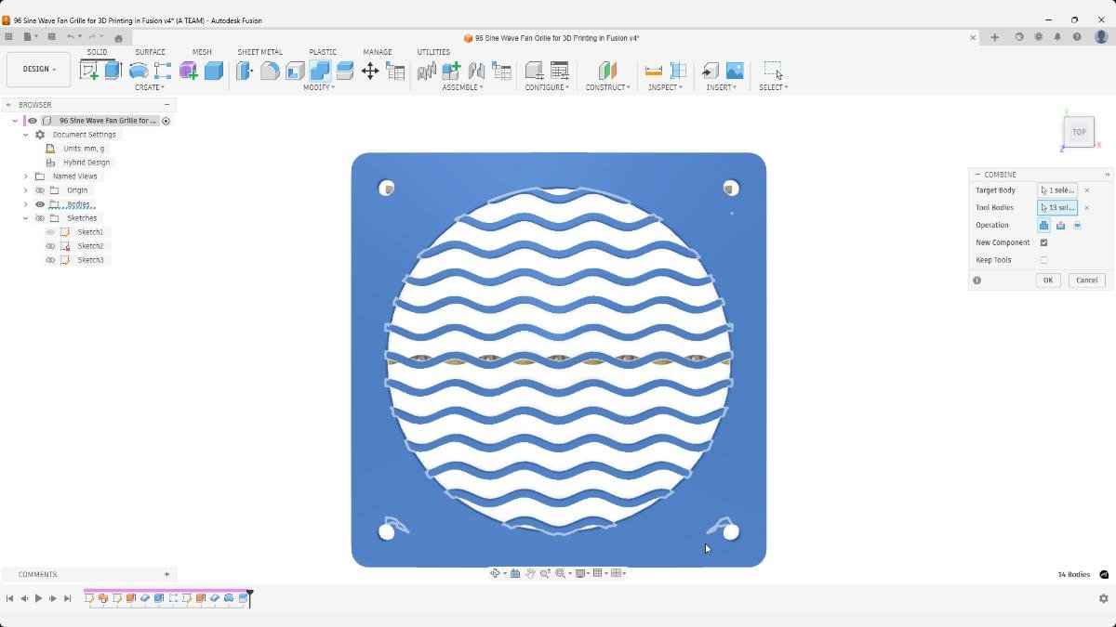Switch to the SURFACE tab

[x=150, y=52]
